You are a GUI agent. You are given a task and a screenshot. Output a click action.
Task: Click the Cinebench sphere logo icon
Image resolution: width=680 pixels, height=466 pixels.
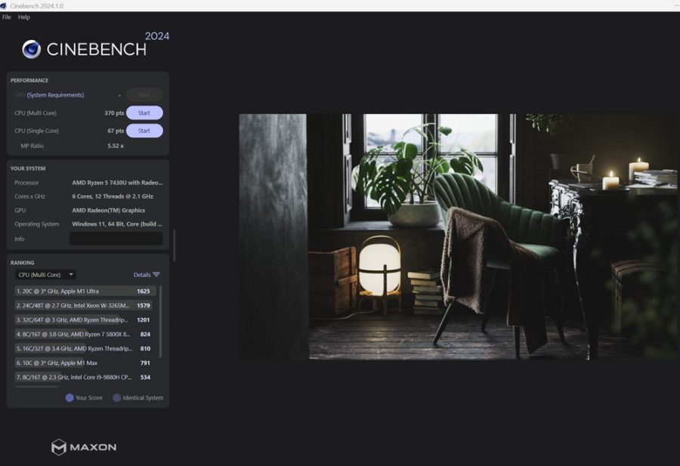tap(31, 49)
